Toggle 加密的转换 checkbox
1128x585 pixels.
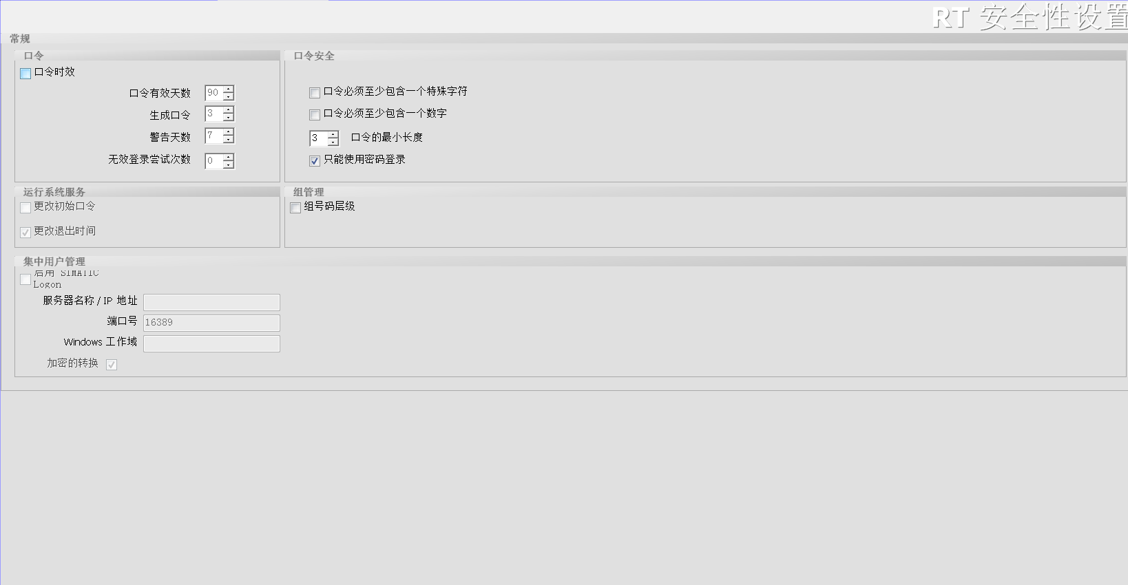[x=112, y=365]
